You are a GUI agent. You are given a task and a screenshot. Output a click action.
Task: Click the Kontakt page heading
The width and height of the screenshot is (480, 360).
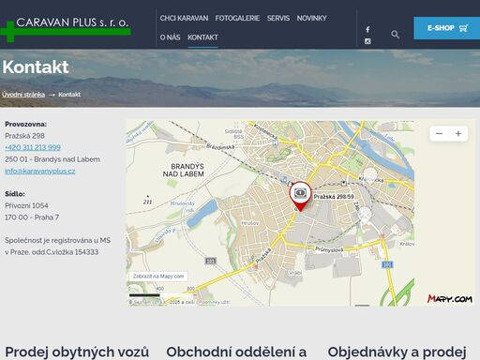click(x=36, y=67)
